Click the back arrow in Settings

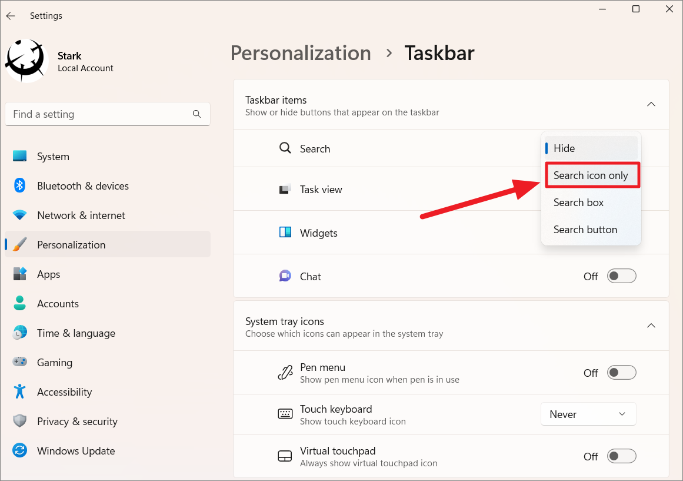pyautogui.click(x=11, y=16)
